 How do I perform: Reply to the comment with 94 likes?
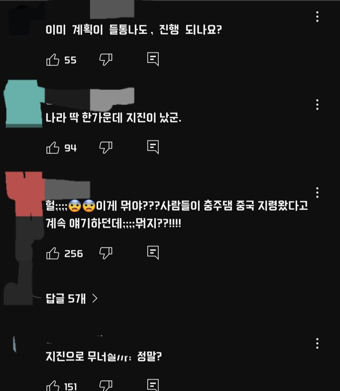point(153,147)
